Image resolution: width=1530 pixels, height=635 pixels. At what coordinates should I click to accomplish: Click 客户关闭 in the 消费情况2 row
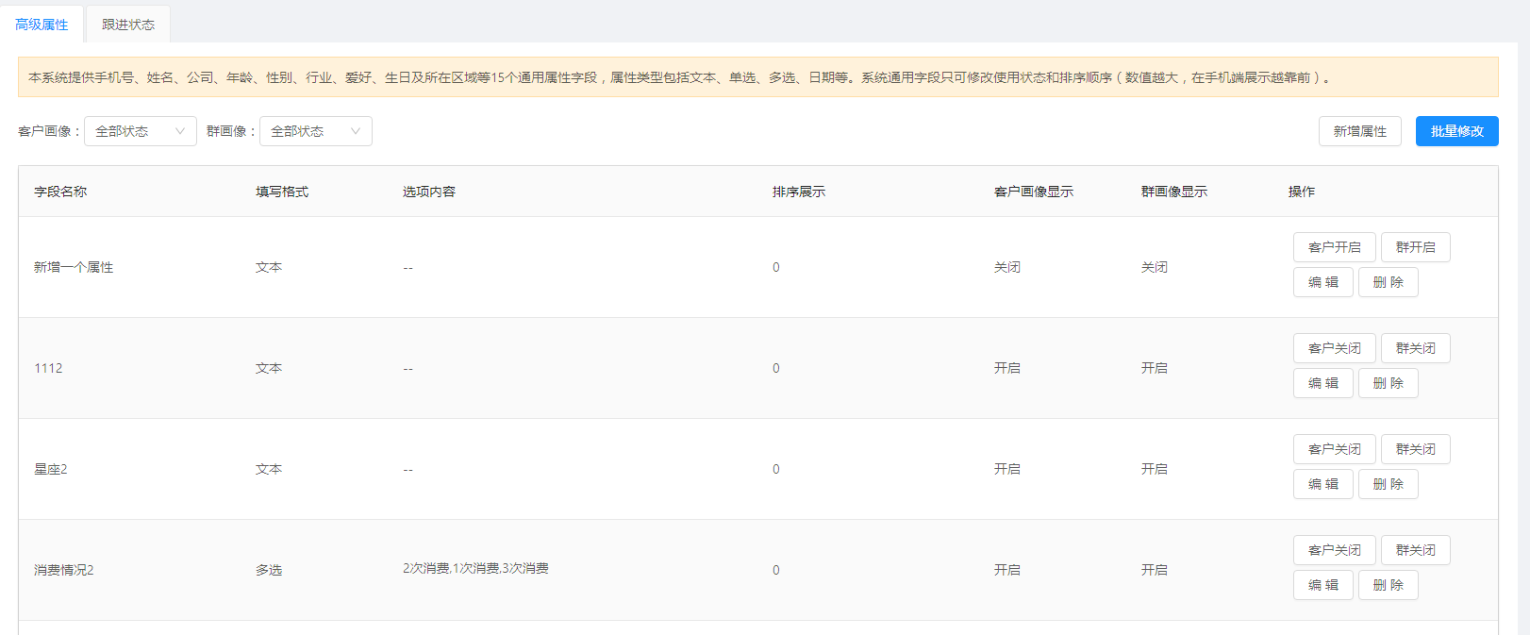coord(1335,550)
